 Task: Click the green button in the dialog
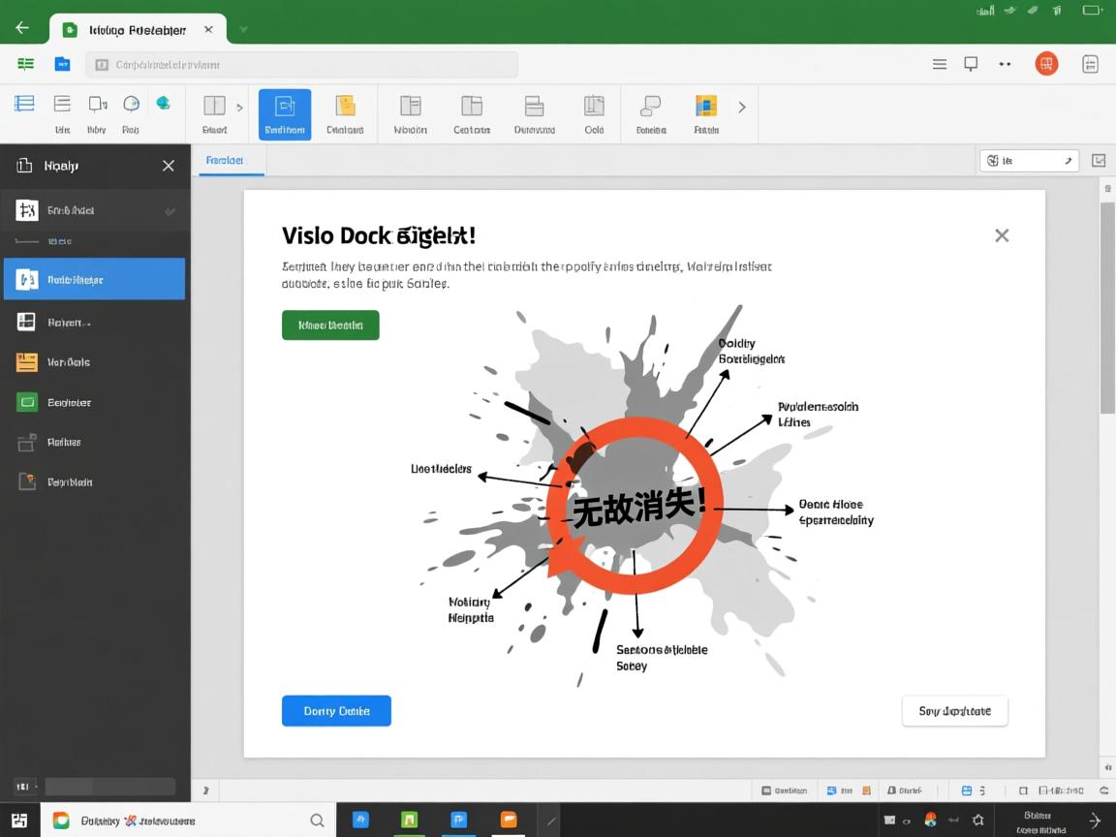[x=330, y=325]
